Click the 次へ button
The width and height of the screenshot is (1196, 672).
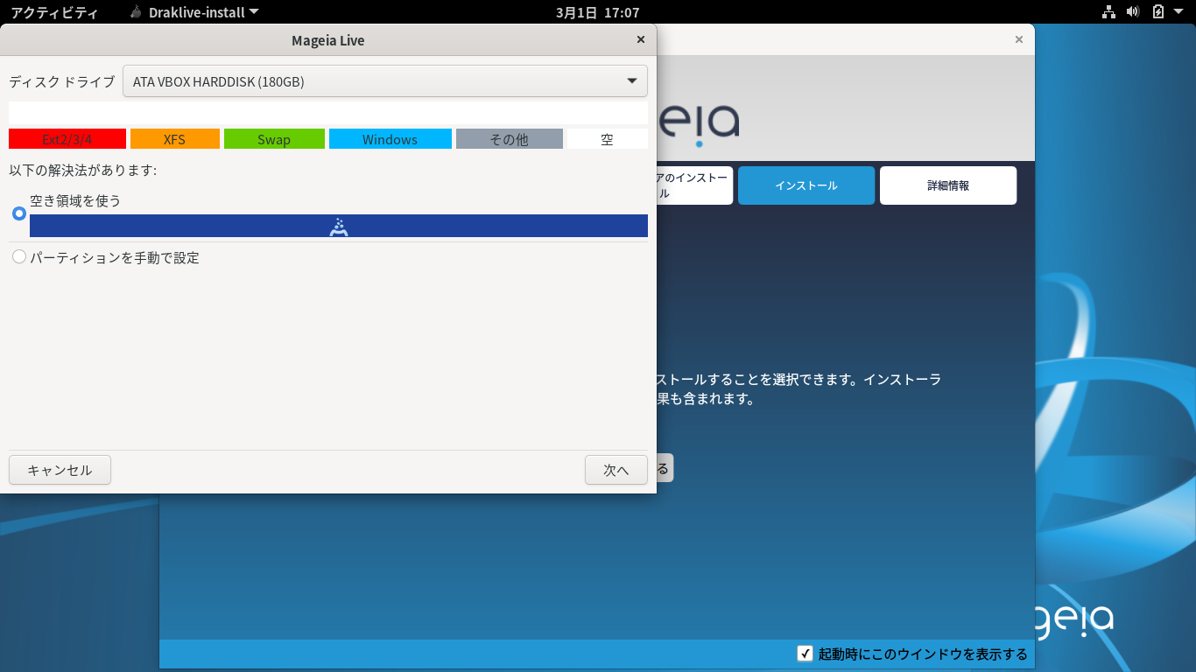616,470
